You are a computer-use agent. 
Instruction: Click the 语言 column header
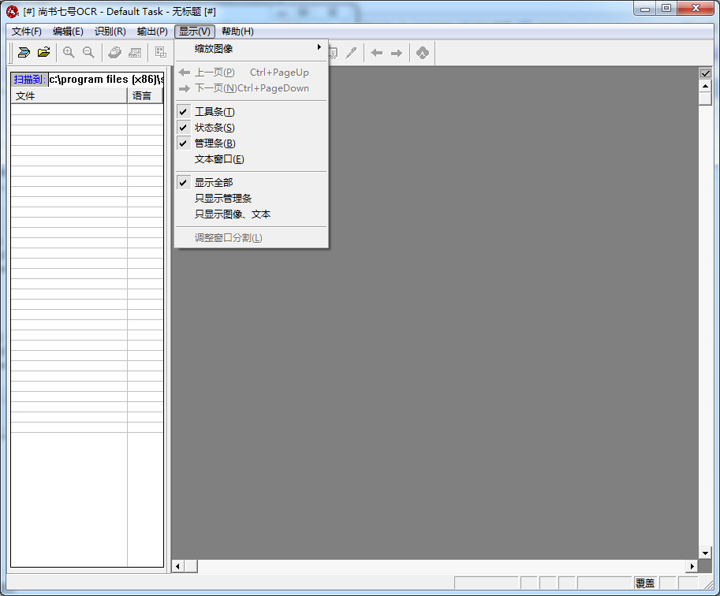click(x=145, y=96)
